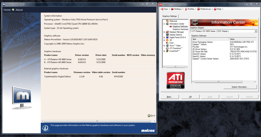The width and height of the screenshot is (261, 137).
Task: Click the PowerDesk horizontal scrollbar
Action: [97, 121]
